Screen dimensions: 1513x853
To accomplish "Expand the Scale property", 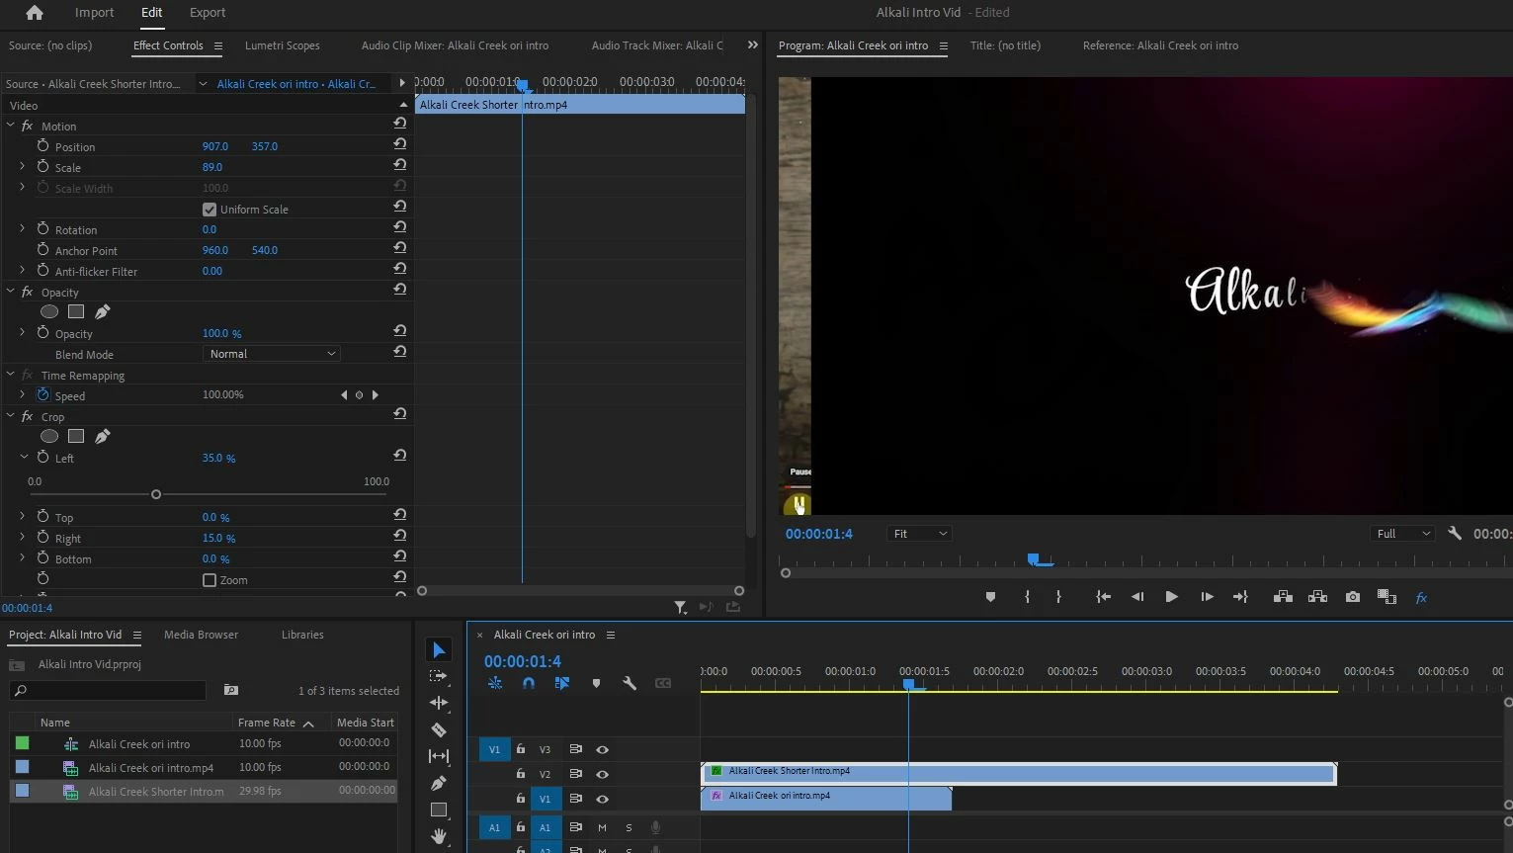I will (x=23, y=166).
